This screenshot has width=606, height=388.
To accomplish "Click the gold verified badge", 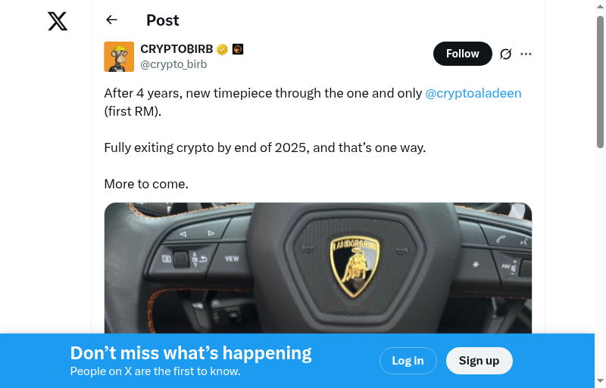I will (223, 49).
